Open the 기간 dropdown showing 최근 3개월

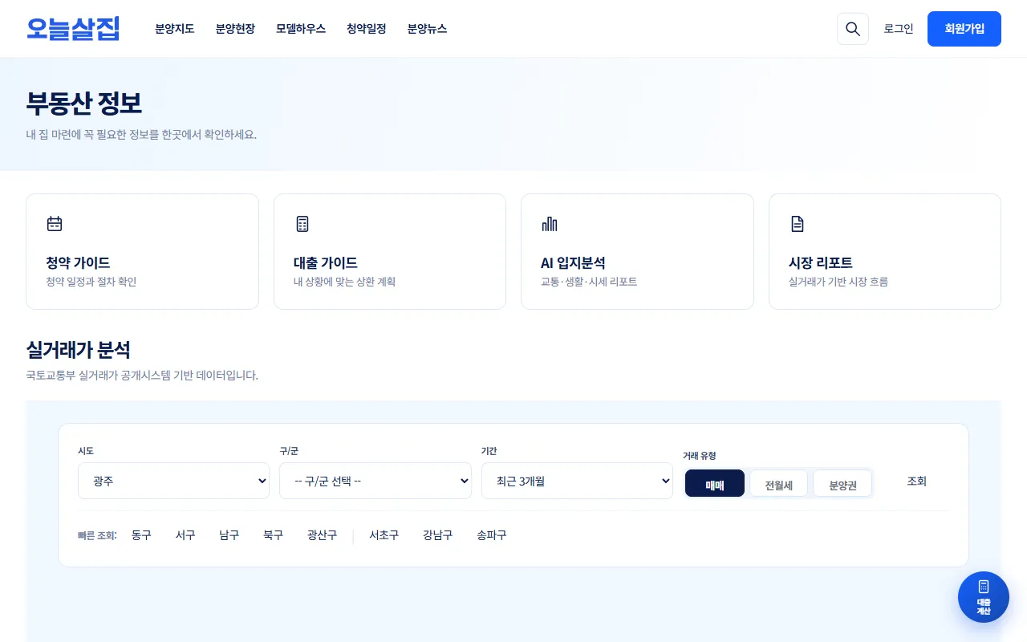click(x=577, y=481)
